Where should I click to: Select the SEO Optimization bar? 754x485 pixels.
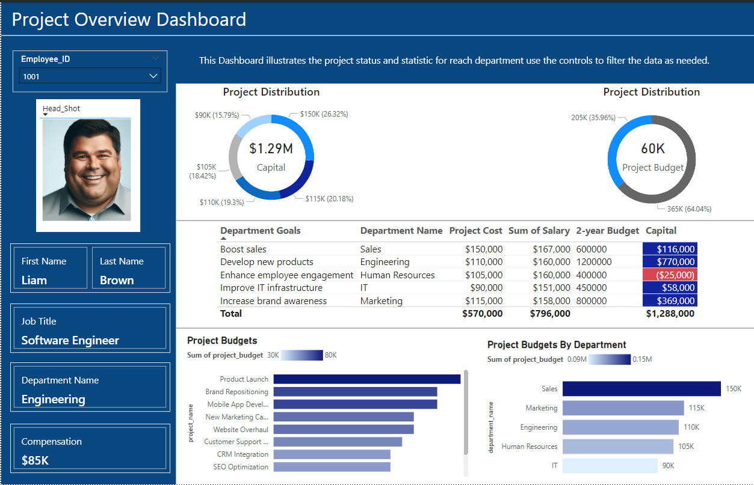point(332,467)
